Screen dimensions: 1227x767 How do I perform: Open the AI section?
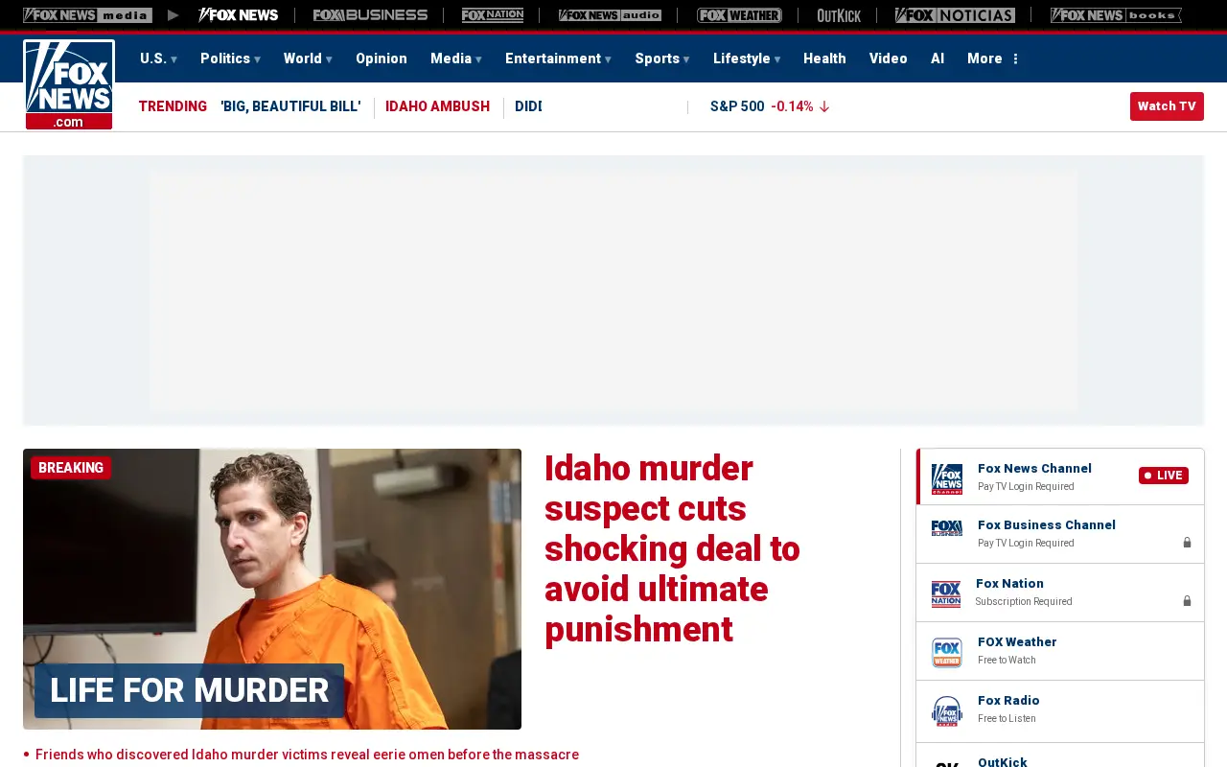[938, 58]
